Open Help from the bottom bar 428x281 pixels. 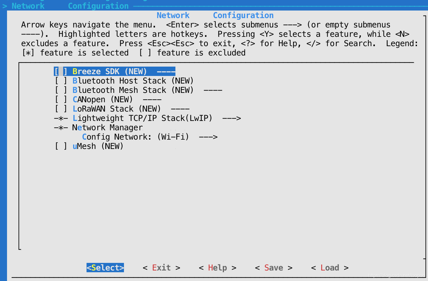pos(218,268)
